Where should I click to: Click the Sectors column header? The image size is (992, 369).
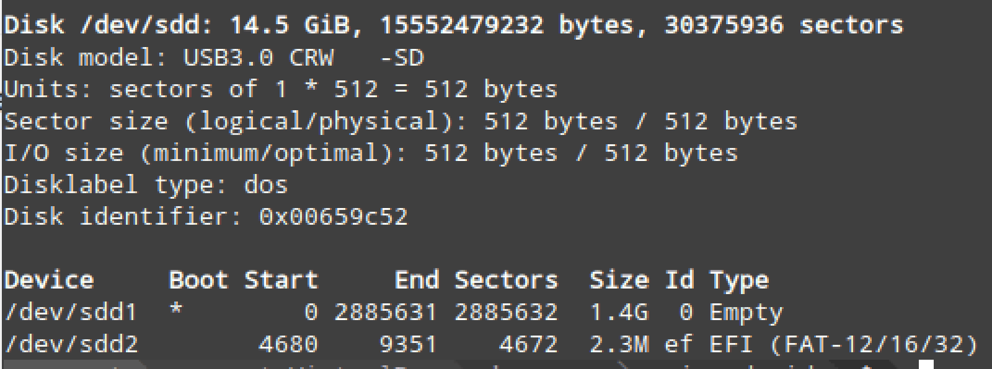point(506,280)
